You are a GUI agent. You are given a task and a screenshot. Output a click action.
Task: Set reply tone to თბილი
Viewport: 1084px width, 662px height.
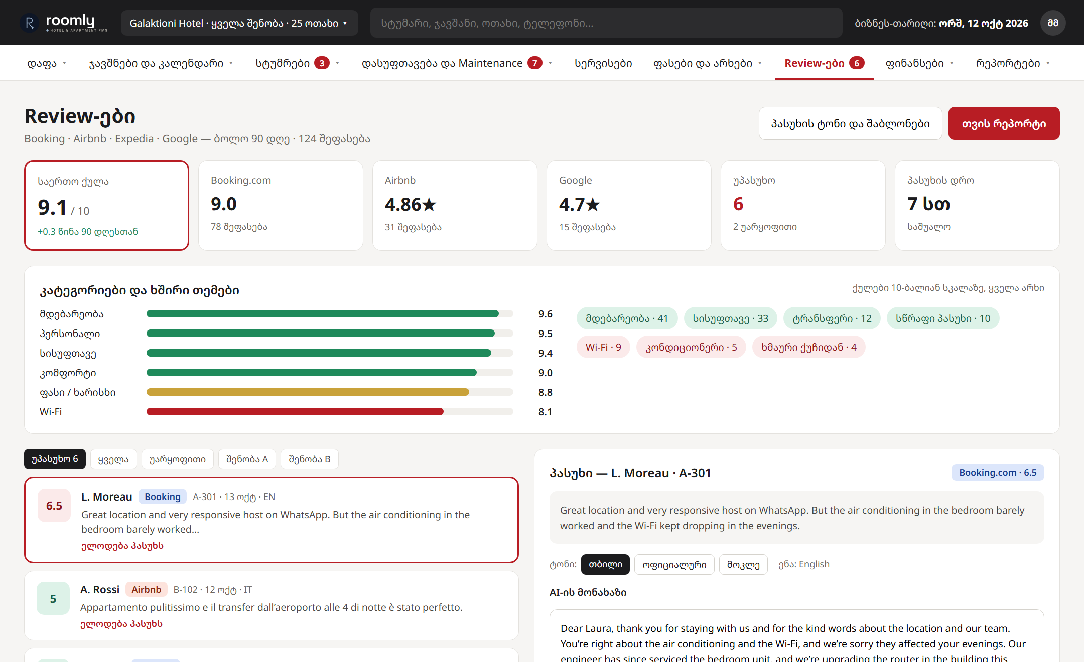(605, 564)
